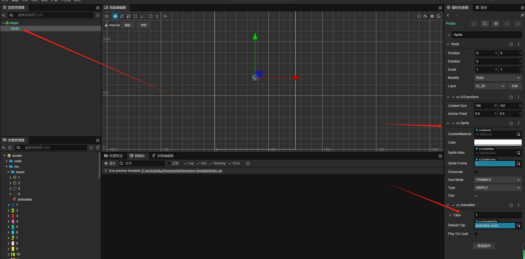This screenshot has height=259, width=525.
Task: Collapse all in assets panel
Action: click(x=91, y=147)
